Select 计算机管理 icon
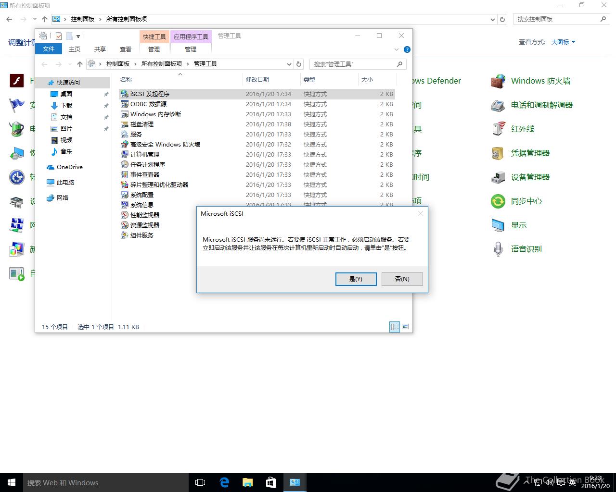Screen dimensions: 616x492 (x=125, y=154)
